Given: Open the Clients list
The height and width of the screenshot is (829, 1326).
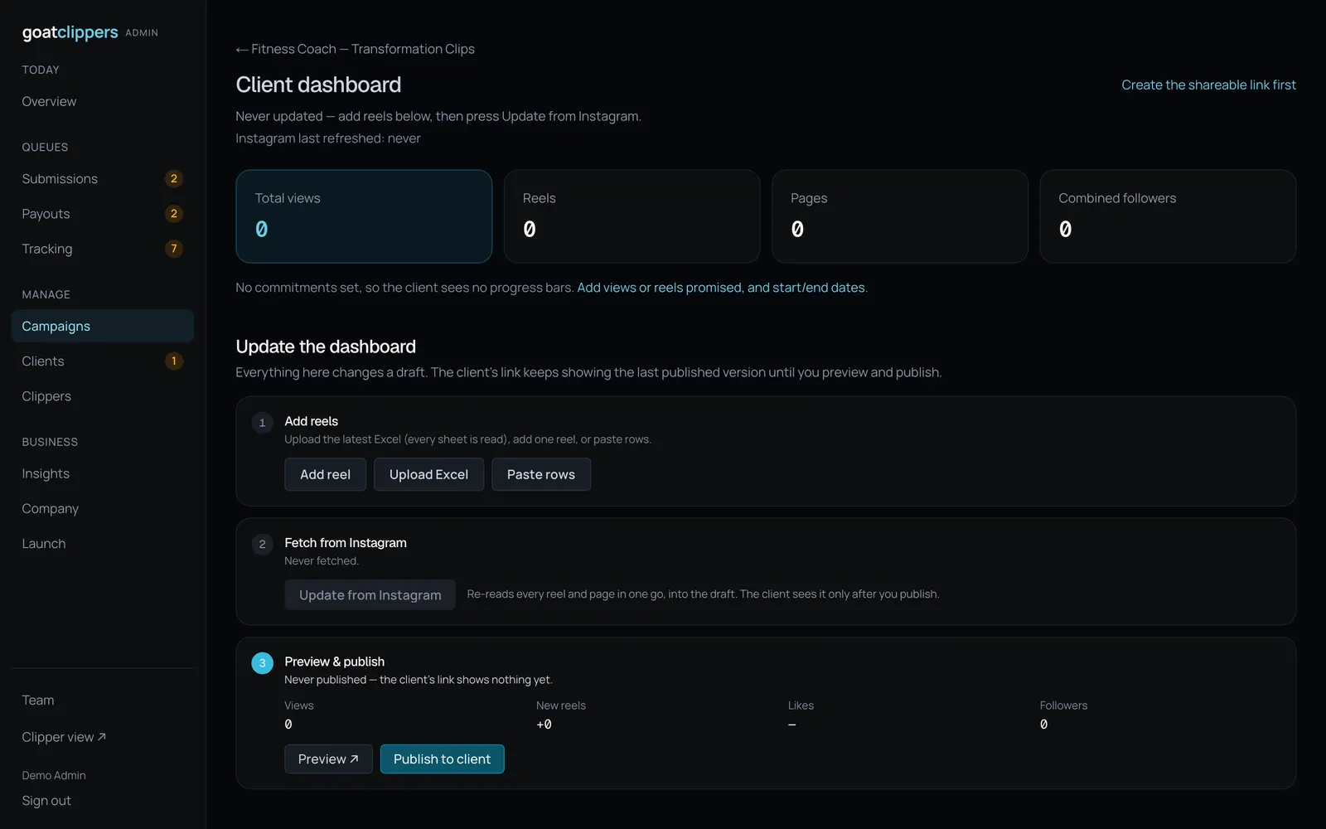Looking at the screenshot, I should pyautogui.click(x=103, y=361).
